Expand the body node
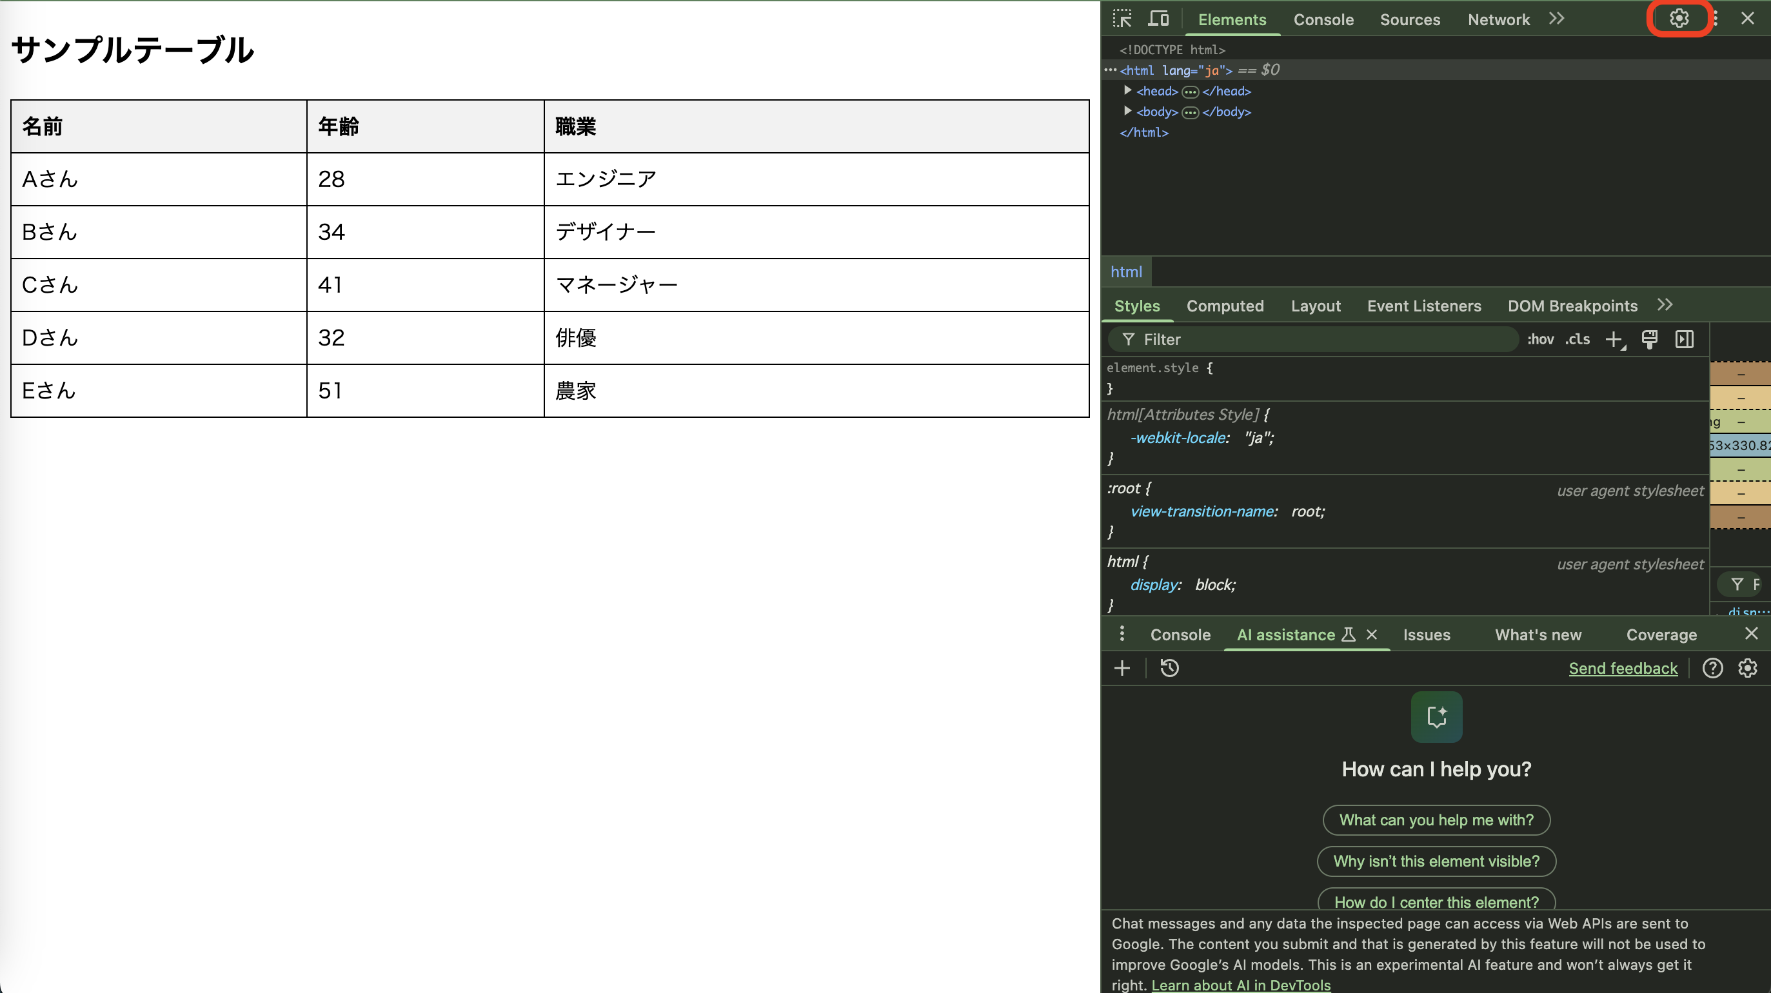This screenshot has width=1771, height=993. pos(1127,111)
